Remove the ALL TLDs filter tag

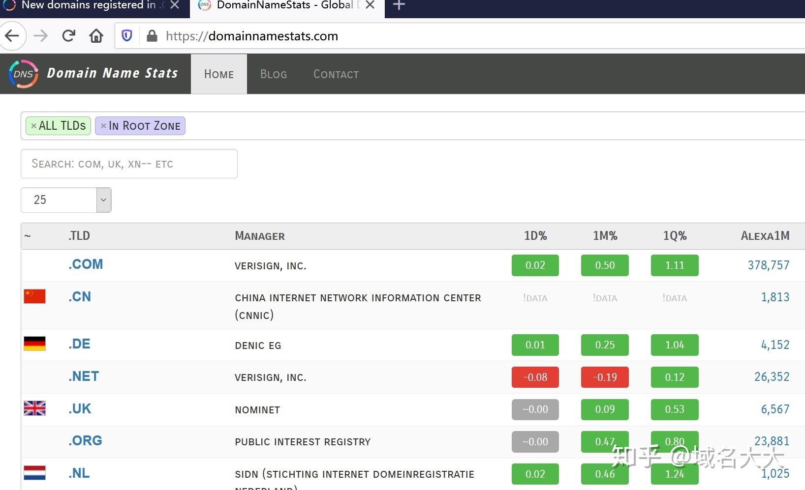33,126
